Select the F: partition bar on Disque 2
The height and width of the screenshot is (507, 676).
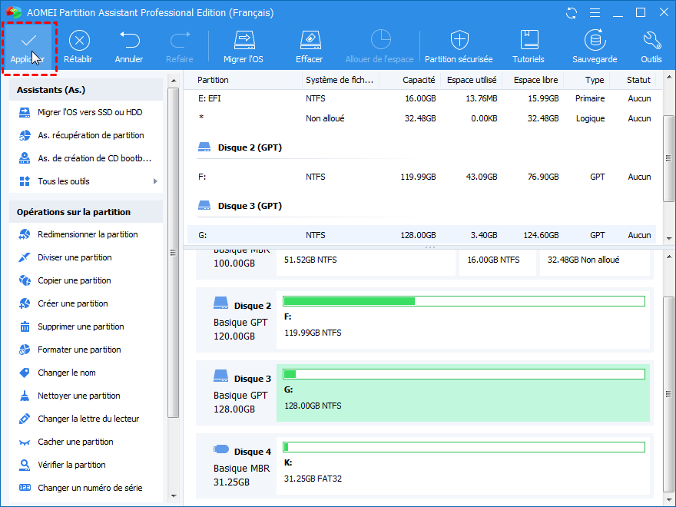click(463, 317)
